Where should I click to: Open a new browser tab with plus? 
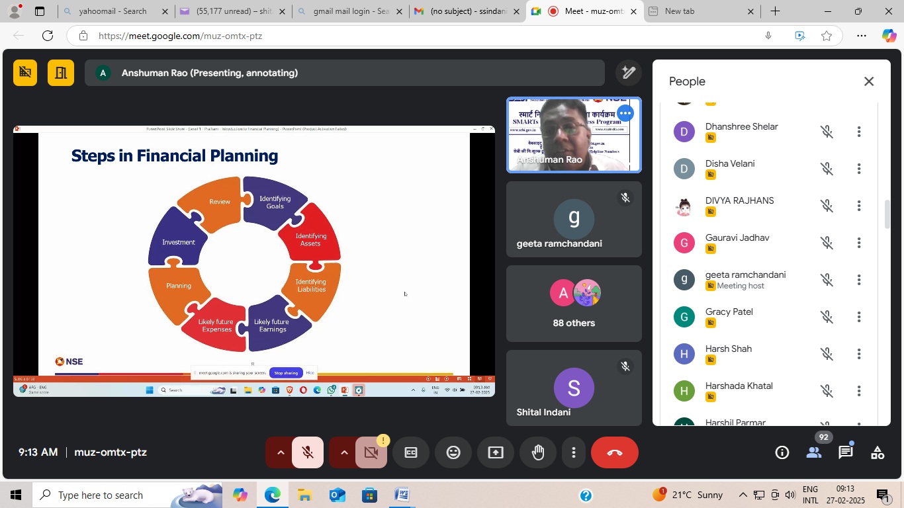[775, 11]
